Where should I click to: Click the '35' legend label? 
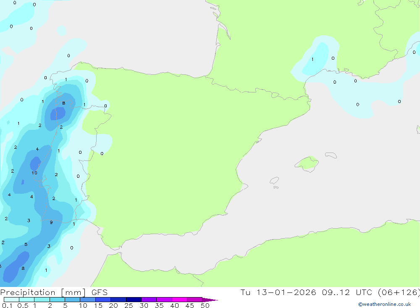tap(159, 305)
